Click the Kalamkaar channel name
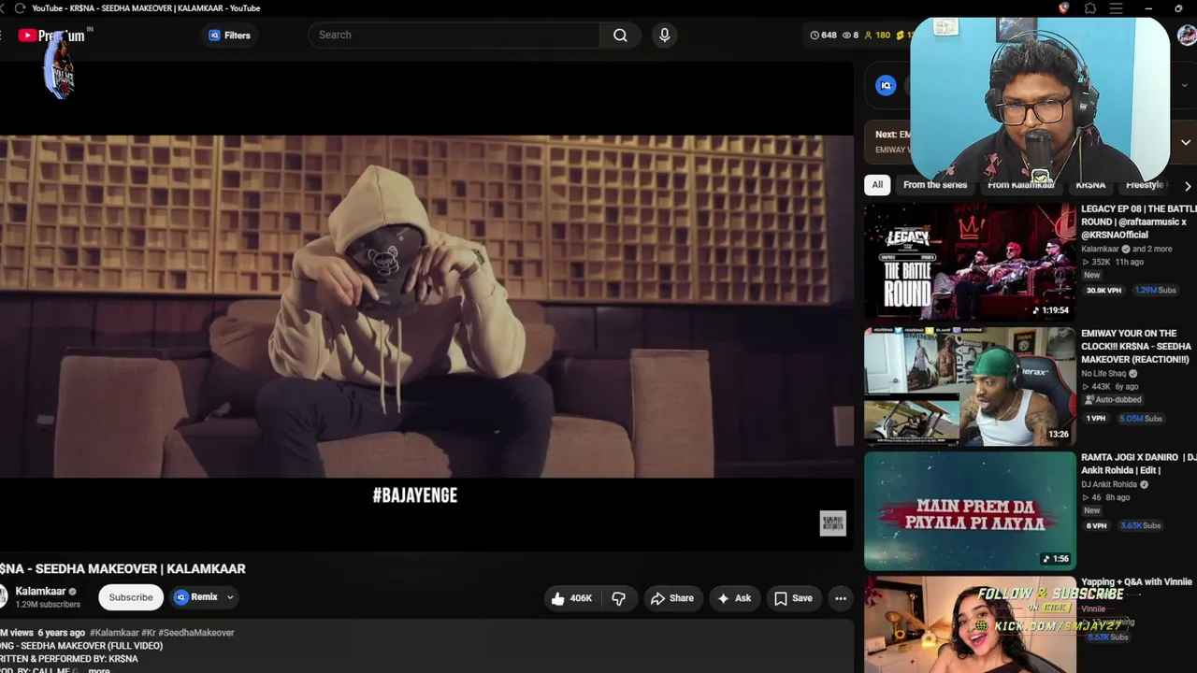 coord(40,591)
